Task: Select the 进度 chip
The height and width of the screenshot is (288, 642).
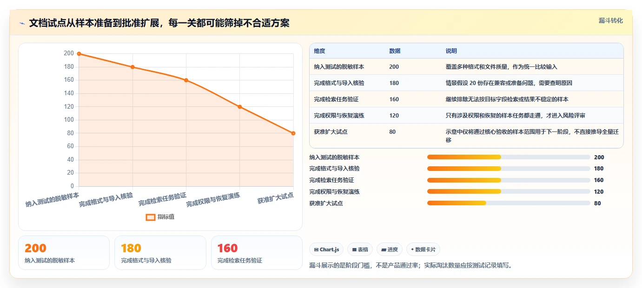Action: coord(390,249)
